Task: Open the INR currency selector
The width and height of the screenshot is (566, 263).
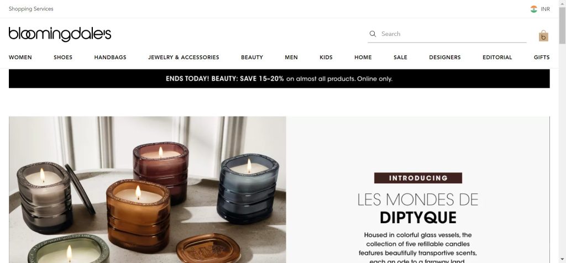Action: (545, 9)
